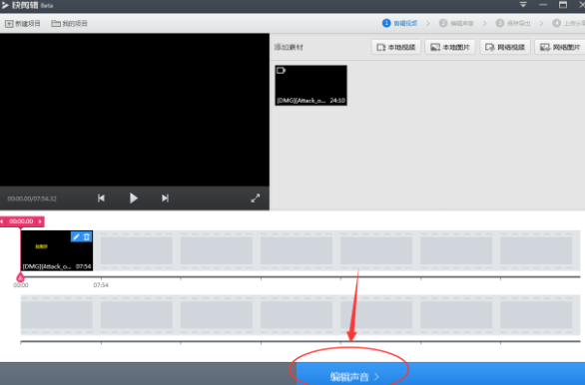This screenshot has width=585, height=385.
Task: Play the video preview
Action: [134, 197]
